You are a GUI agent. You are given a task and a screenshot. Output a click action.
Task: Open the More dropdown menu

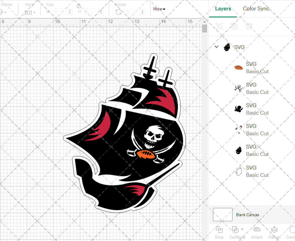[159, 9]
